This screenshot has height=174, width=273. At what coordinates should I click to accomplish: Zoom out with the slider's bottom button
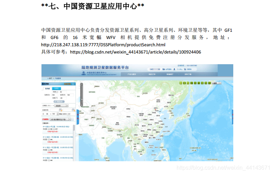82,105
